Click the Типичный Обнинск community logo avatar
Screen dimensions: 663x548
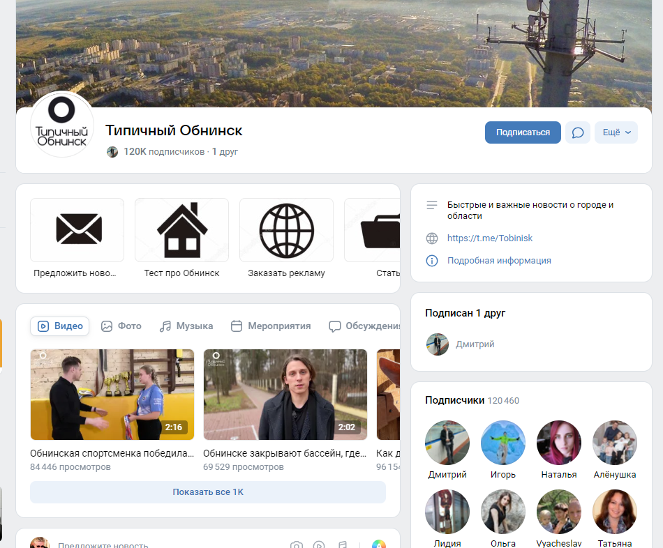tap(61, 125)
